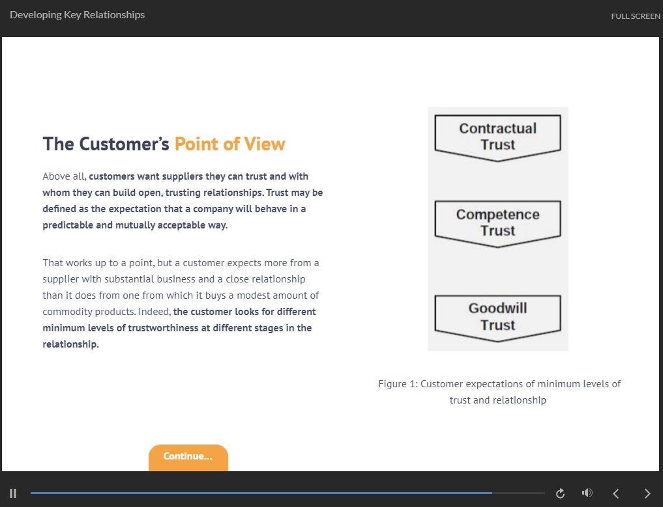This screenshot has height=507, width=663.
Task: Go to the previous slide arrow
Action: 615,493
